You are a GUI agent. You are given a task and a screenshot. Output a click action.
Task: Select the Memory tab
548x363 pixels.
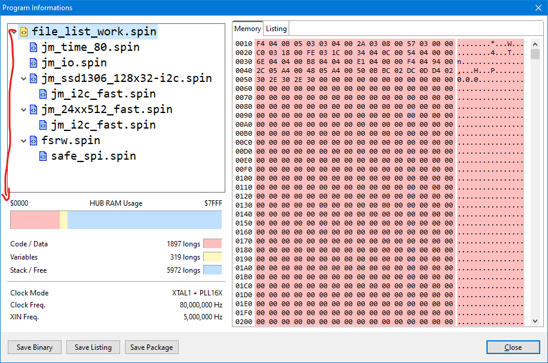pos(247,29)
